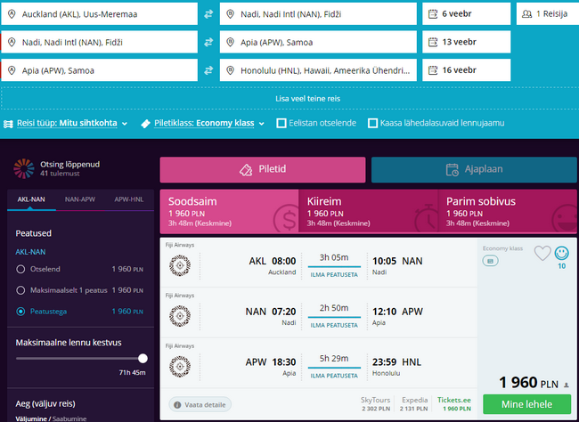Select Kiireim sorting tab
This screenshot has width=579, height=422.
[368, 212]
